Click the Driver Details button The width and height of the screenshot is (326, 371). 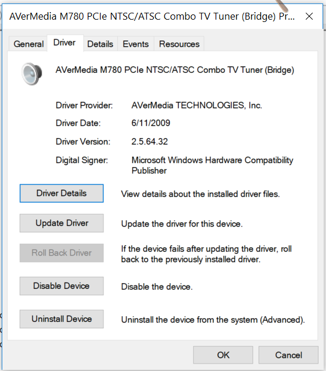coord(61,194)
